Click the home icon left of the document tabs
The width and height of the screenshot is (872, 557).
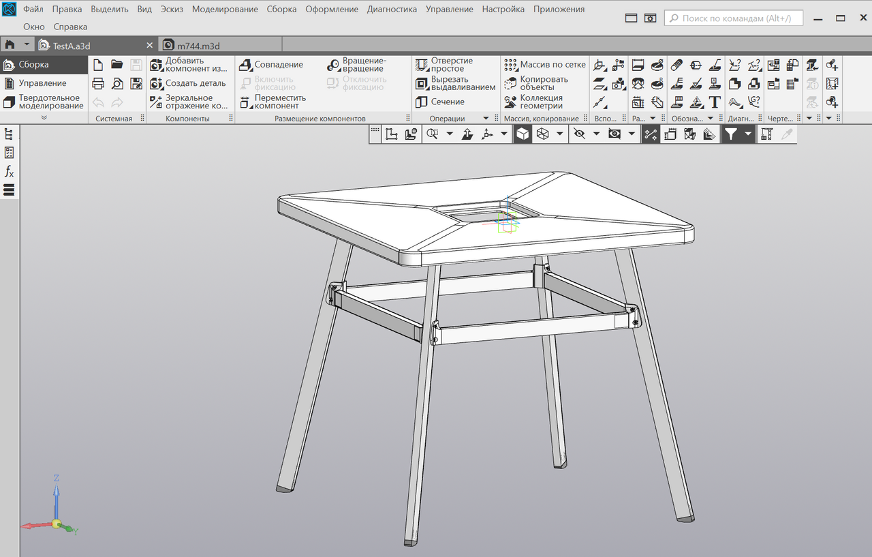(10, 45)
